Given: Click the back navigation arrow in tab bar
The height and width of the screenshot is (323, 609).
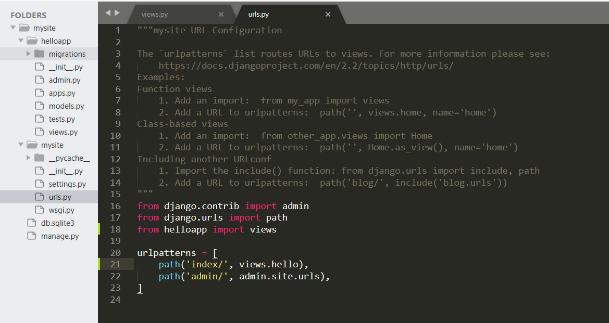Looking at the screenshot, I should click(x=108, y=13).
